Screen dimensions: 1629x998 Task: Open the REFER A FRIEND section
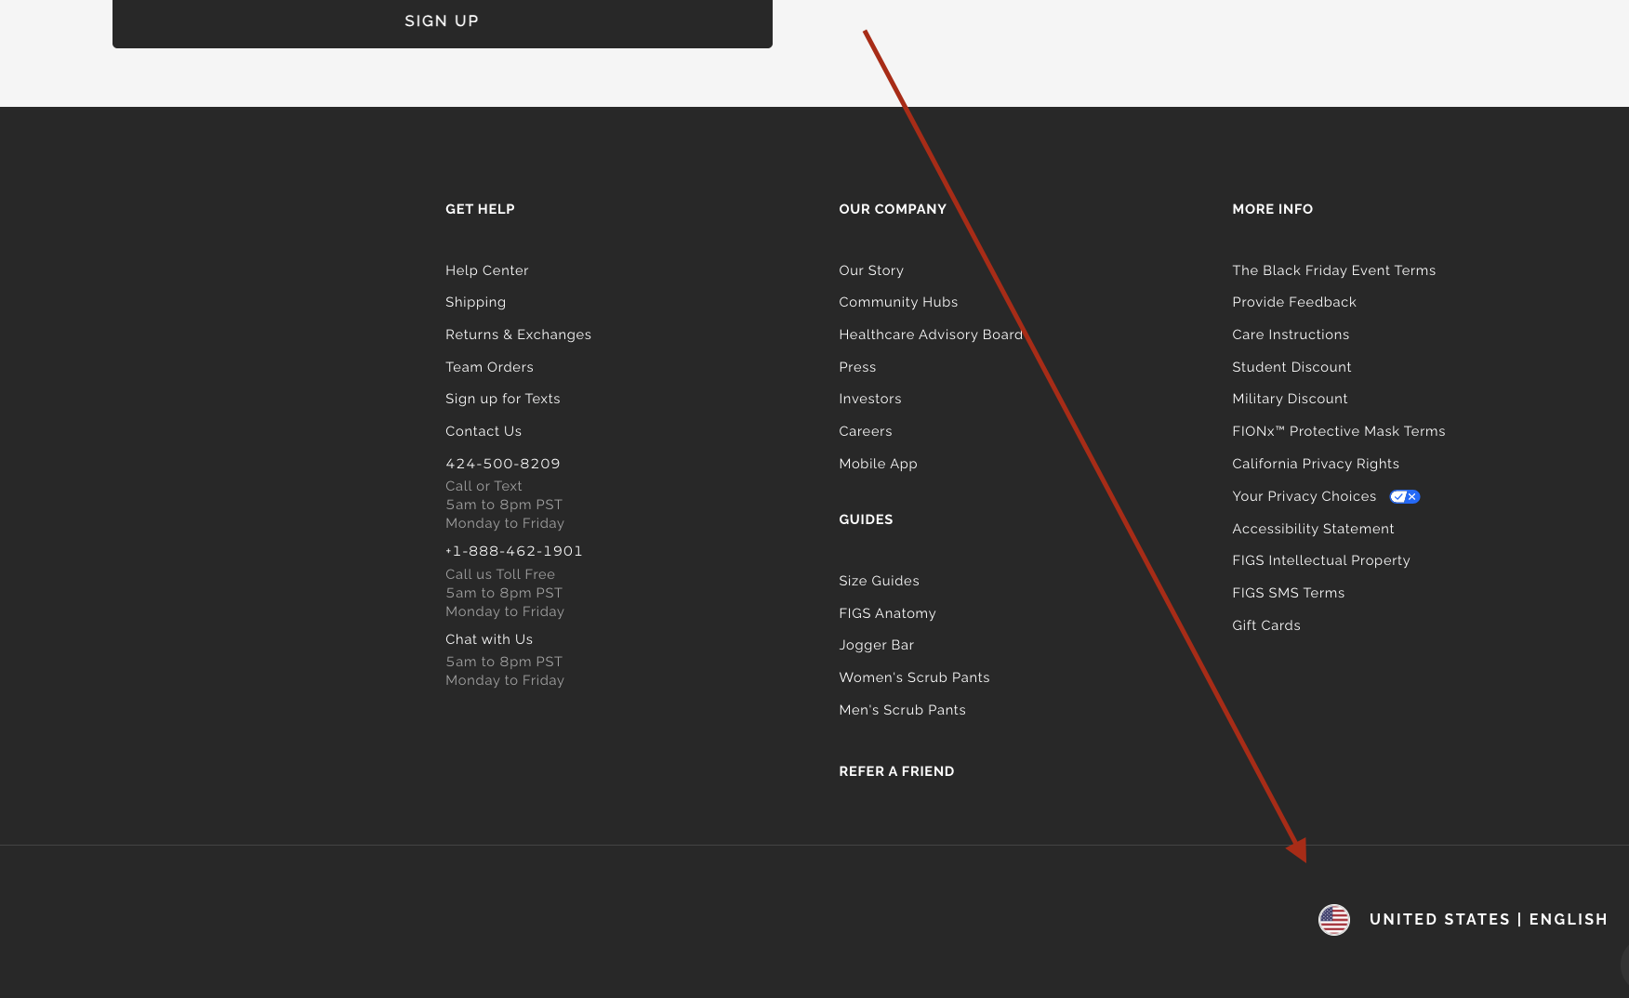[896, 771]
